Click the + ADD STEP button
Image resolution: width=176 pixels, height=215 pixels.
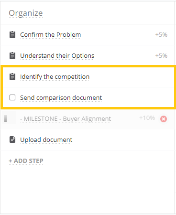coord(26,161)
